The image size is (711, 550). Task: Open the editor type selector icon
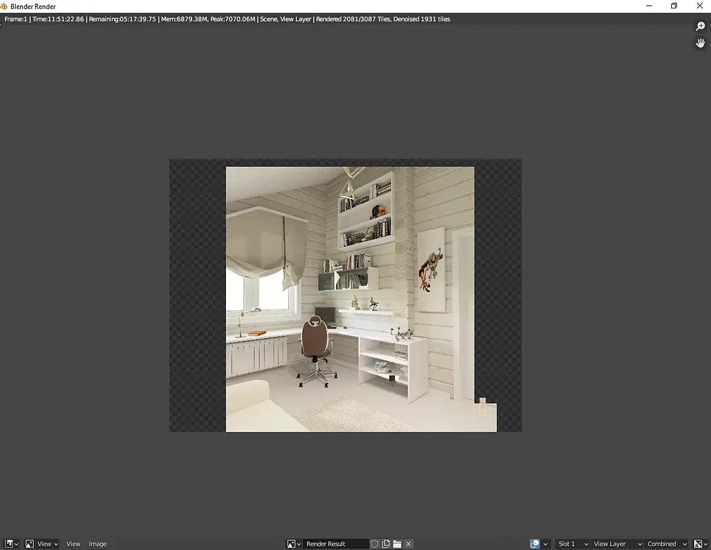[11, 544]
